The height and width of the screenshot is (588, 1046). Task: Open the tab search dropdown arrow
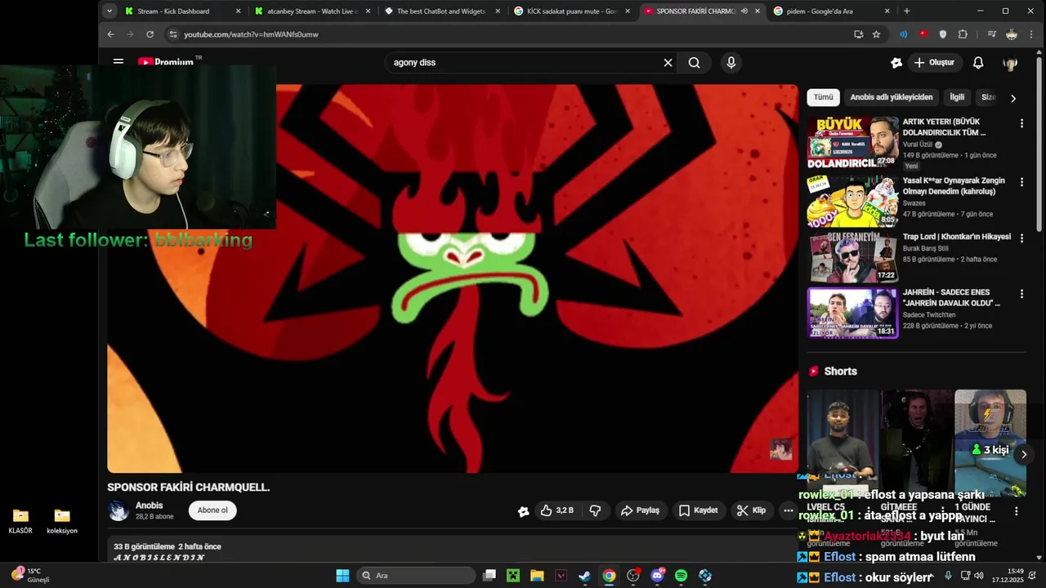(110, 11)
